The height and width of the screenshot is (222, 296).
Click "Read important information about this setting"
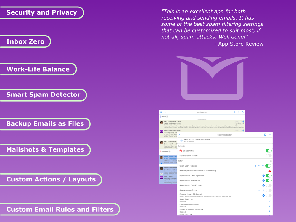(198, 171)
